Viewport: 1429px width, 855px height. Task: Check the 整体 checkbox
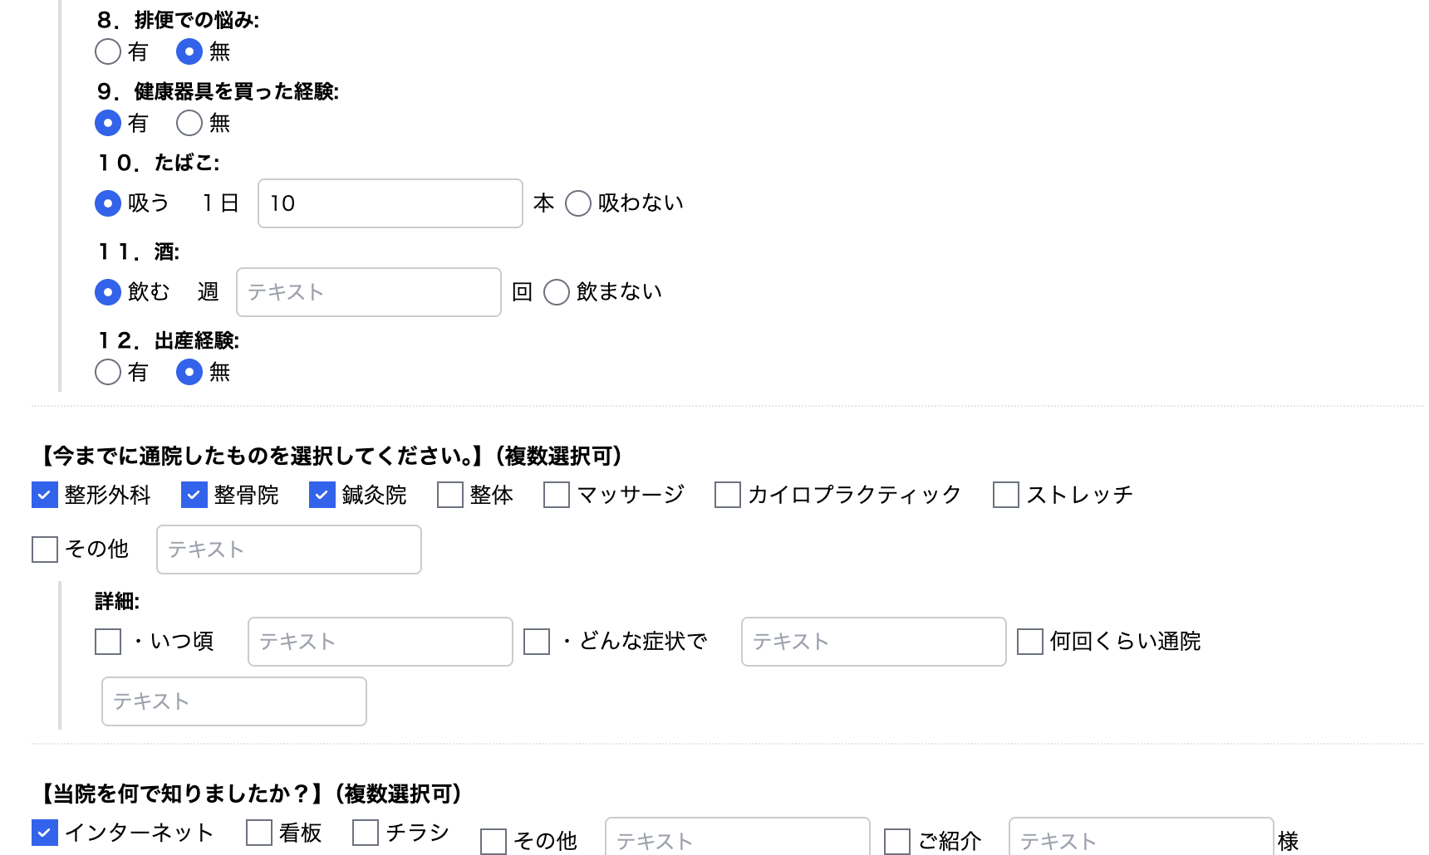click(x=449, y=495)
